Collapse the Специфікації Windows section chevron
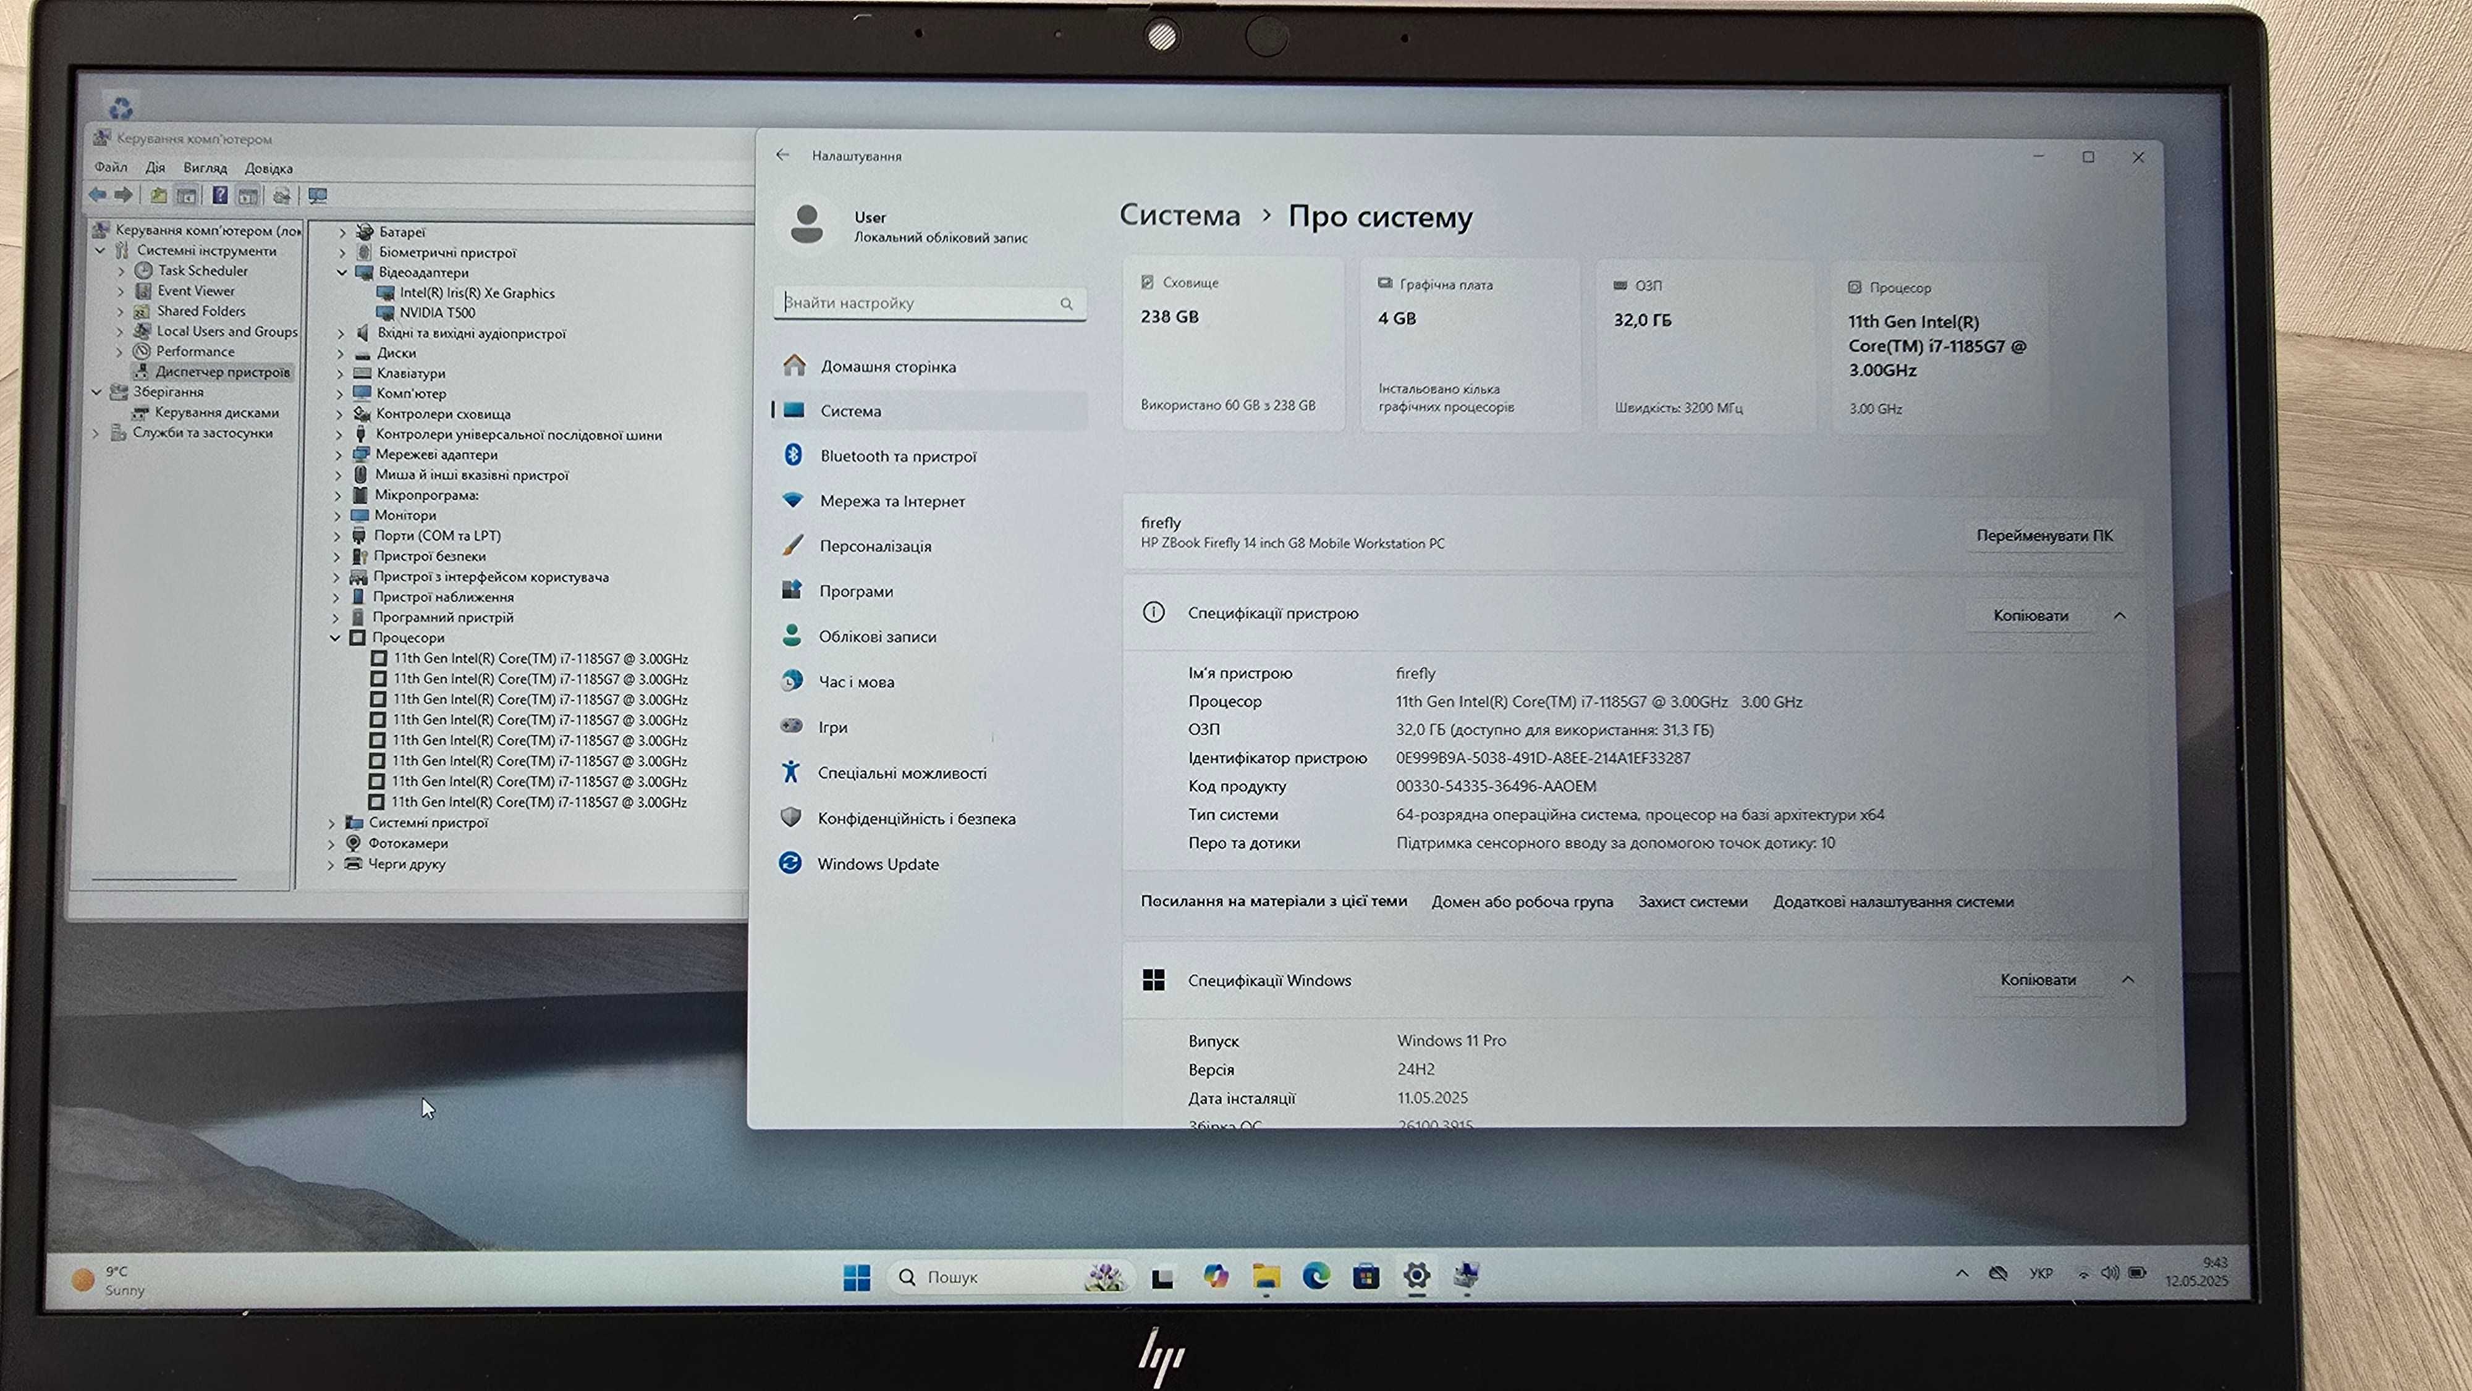The height and width of the screenshot is (1391, 2472). point(2128,980)
